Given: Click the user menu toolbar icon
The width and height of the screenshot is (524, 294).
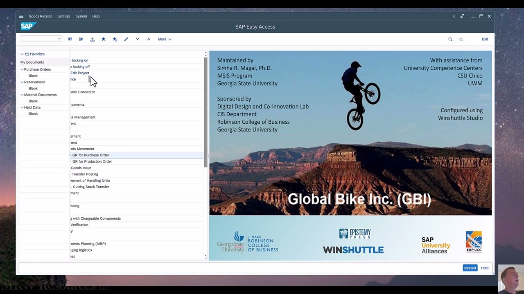Looking at the screenshot, I should pos(70,39).
